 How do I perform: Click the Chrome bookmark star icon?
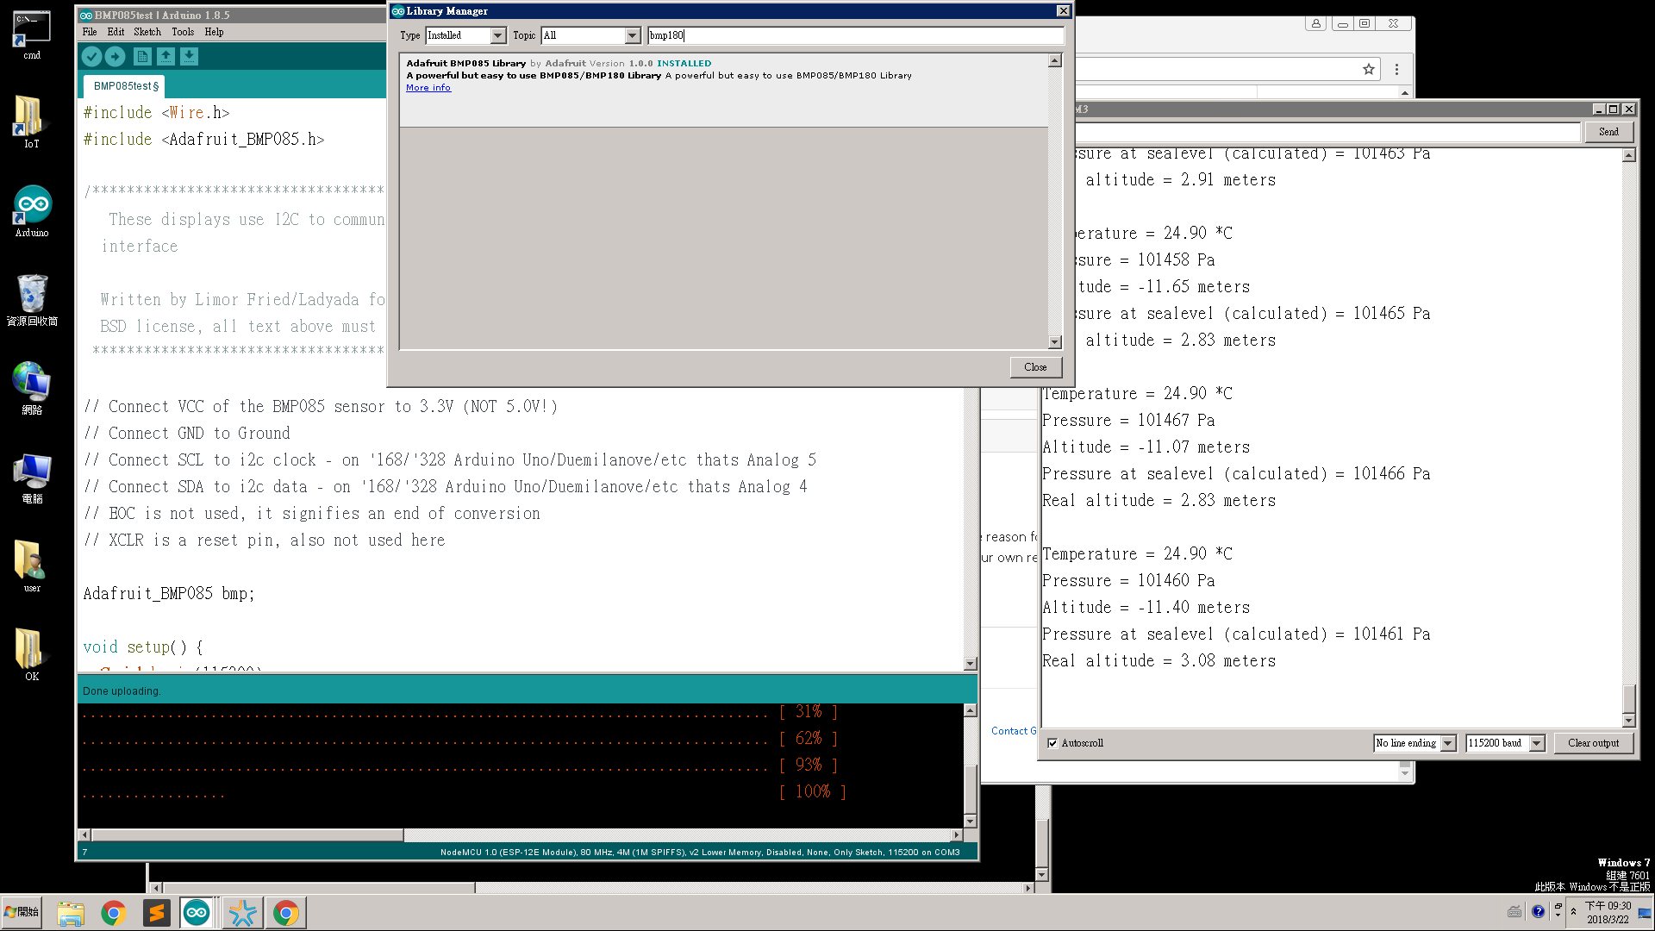[1368, 69]
